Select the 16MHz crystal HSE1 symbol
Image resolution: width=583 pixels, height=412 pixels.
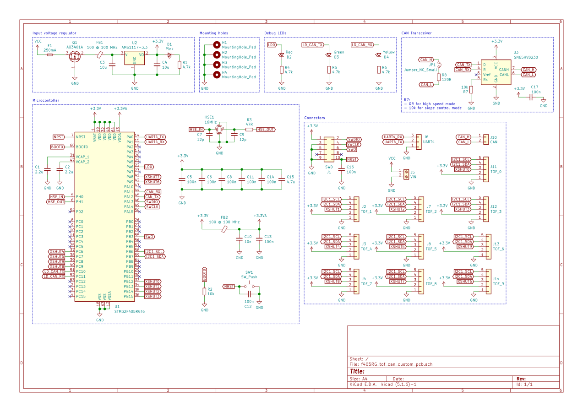click(x=218, y=129)
